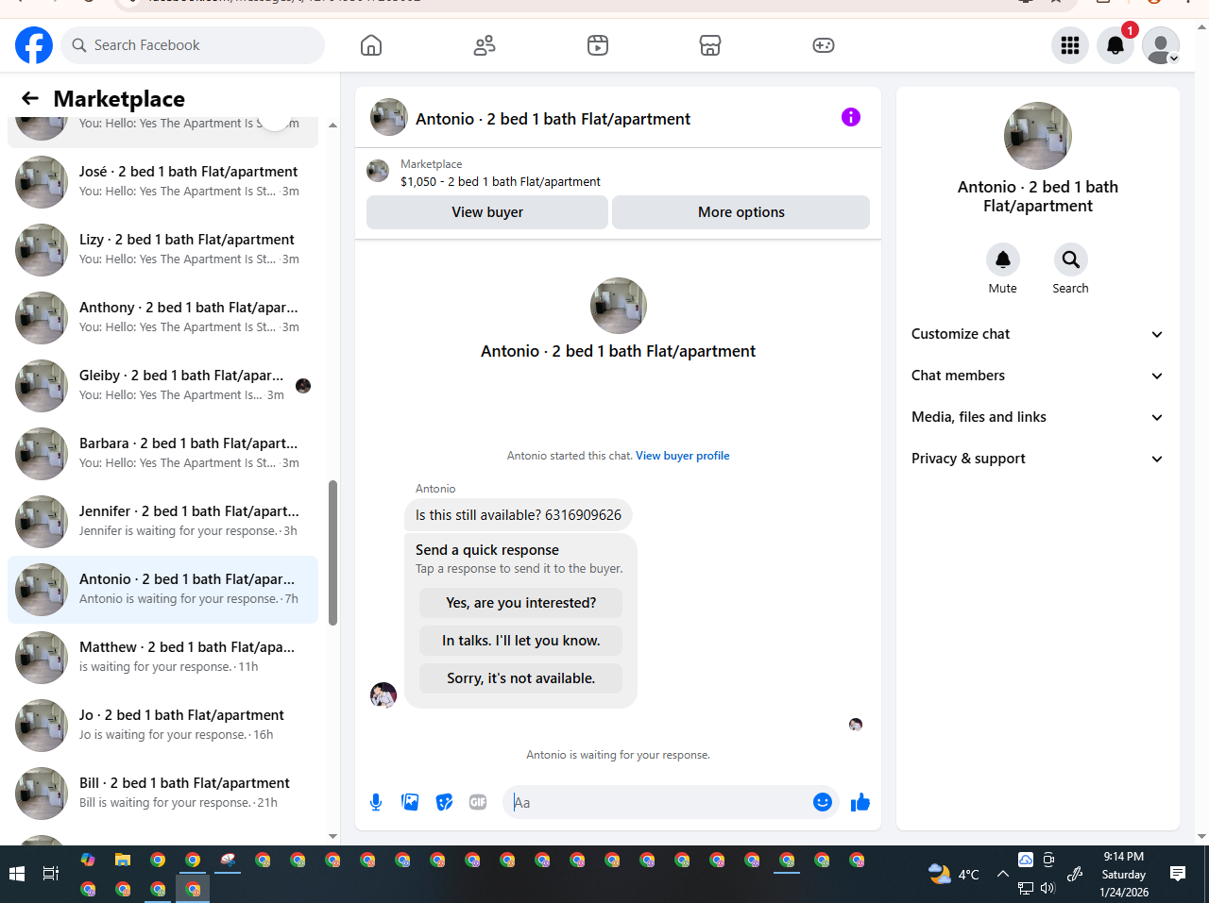
Task: Click Antonio's sender avatar beside quick responses
Action: pyautogui.click(x=383, y=695)
